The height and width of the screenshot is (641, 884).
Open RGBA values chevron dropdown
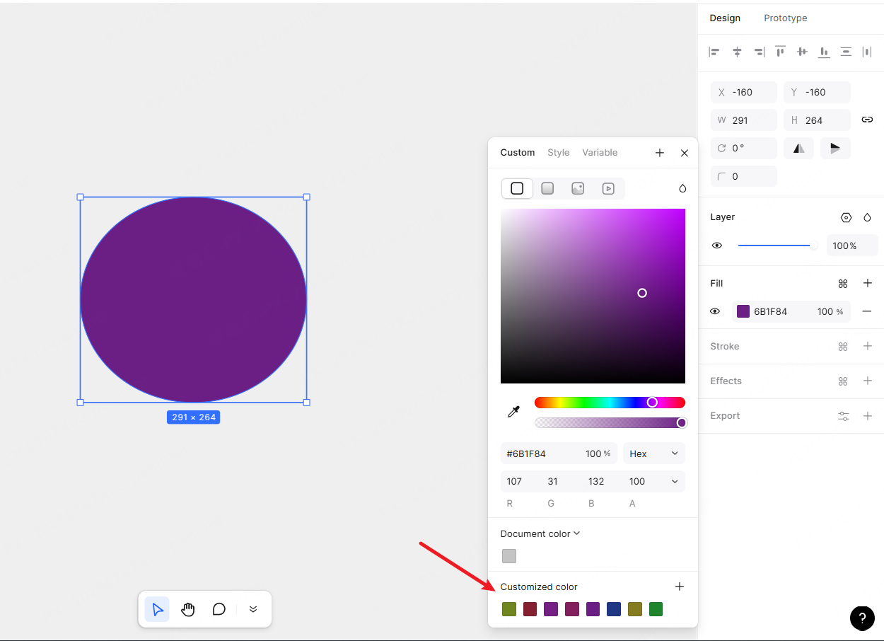(675, 481)
